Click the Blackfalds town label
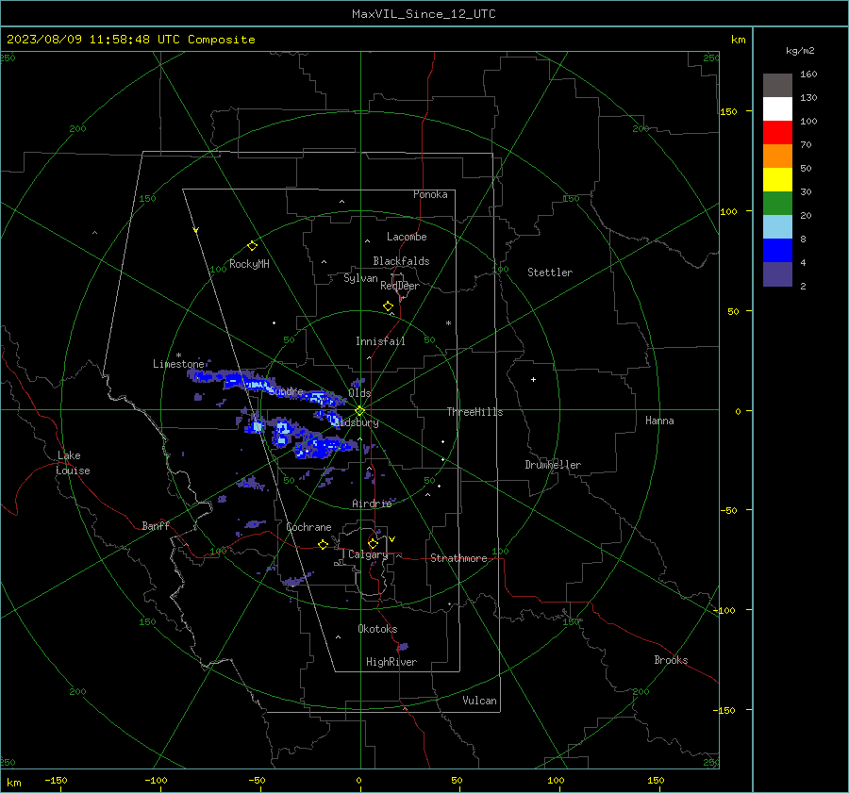 pos(401,261)
